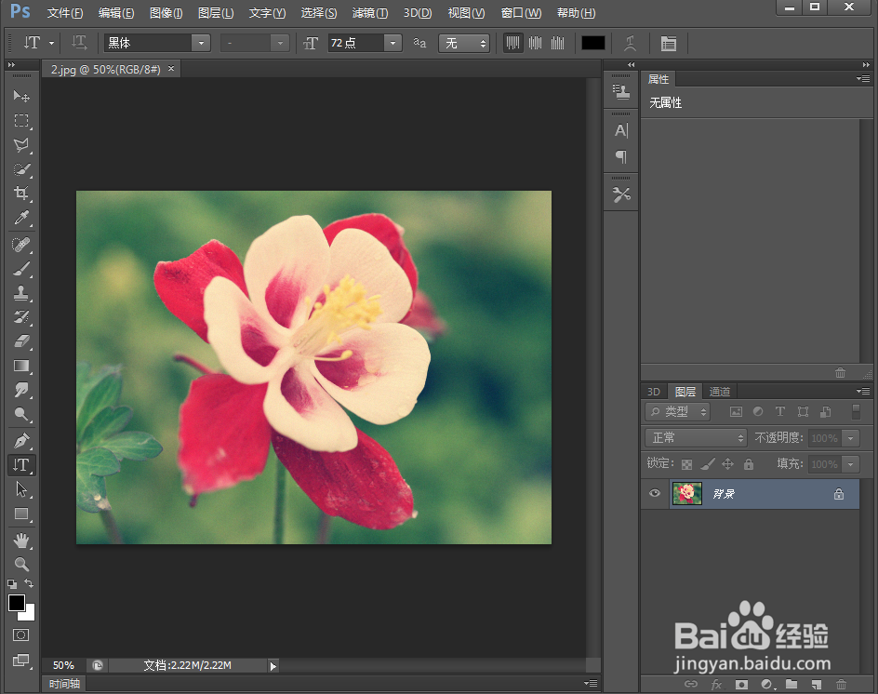Change screen mode icon
Viewport: 878px width, 694px height.
tap(21, 660)
